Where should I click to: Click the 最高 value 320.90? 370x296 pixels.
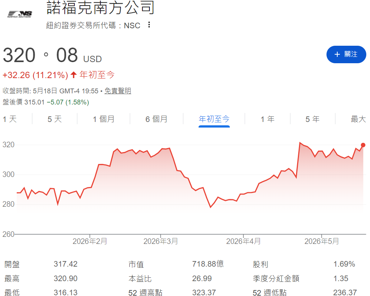click(65, 279)
